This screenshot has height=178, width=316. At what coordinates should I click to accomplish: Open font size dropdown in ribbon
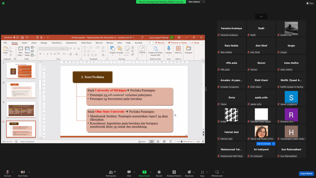click(68, 49)
